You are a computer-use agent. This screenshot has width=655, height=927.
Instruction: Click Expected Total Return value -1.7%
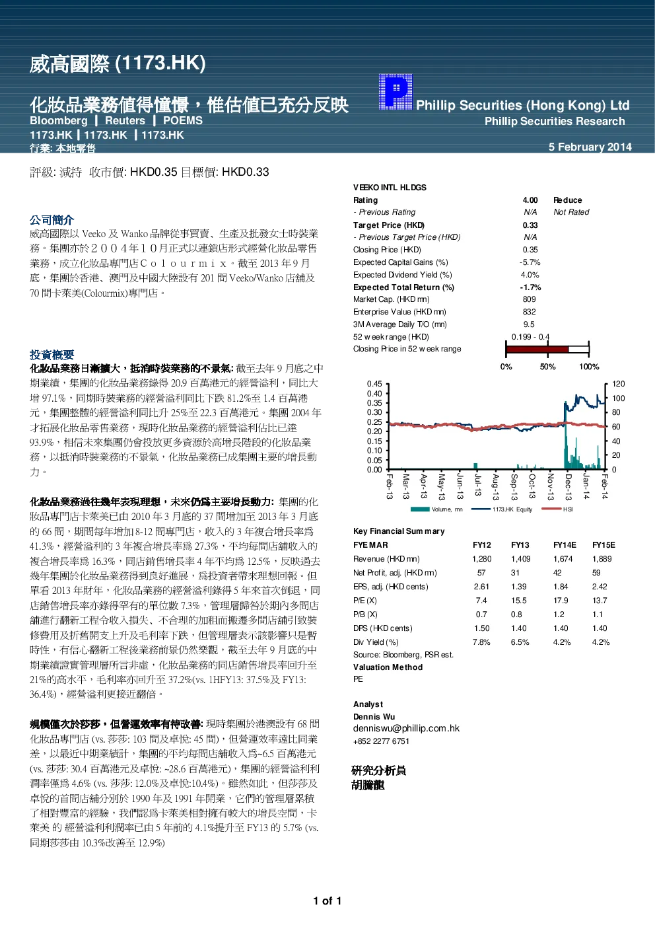pyautogui.click(x=530, y=287)
